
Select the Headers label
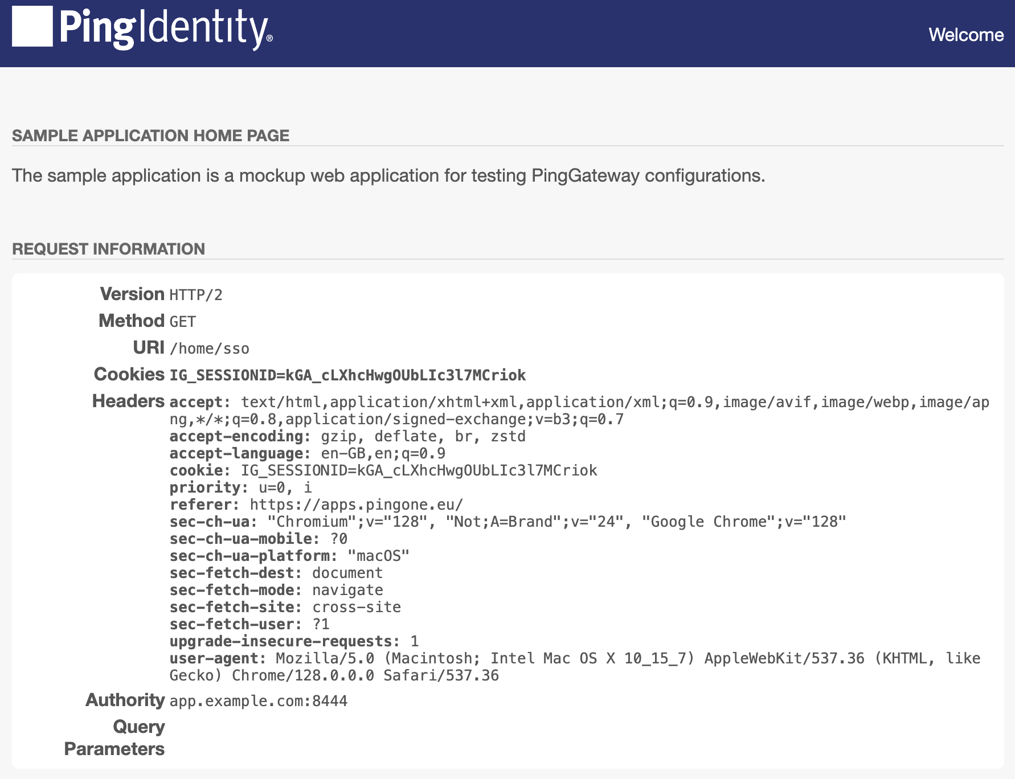(128, 401)
